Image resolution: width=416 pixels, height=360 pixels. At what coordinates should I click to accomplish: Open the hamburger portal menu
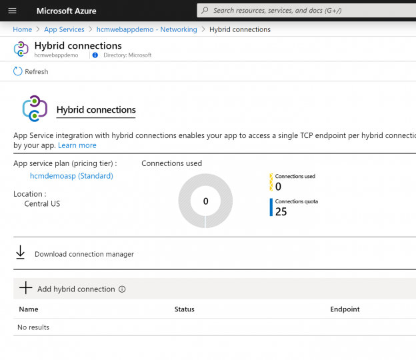coord(12,11)
